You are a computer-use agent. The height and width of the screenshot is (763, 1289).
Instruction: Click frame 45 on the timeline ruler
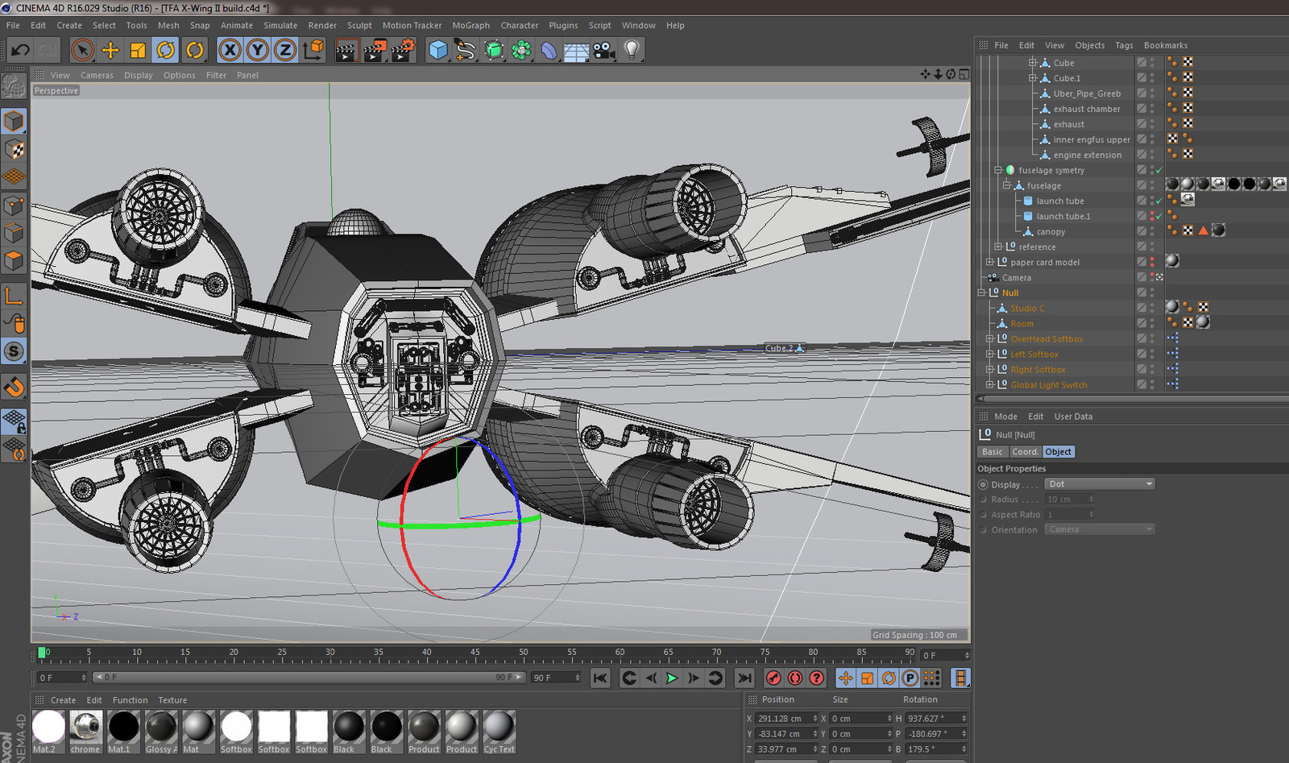(x=475, y=654)
